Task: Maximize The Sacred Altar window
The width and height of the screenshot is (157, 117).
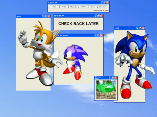Action: coord(113,78)
